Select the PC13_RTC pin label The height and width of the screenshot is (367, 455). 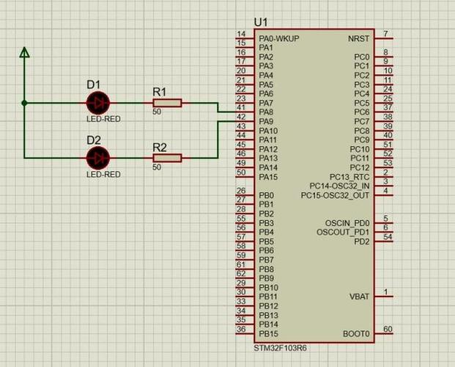click(x=349, y=177)
